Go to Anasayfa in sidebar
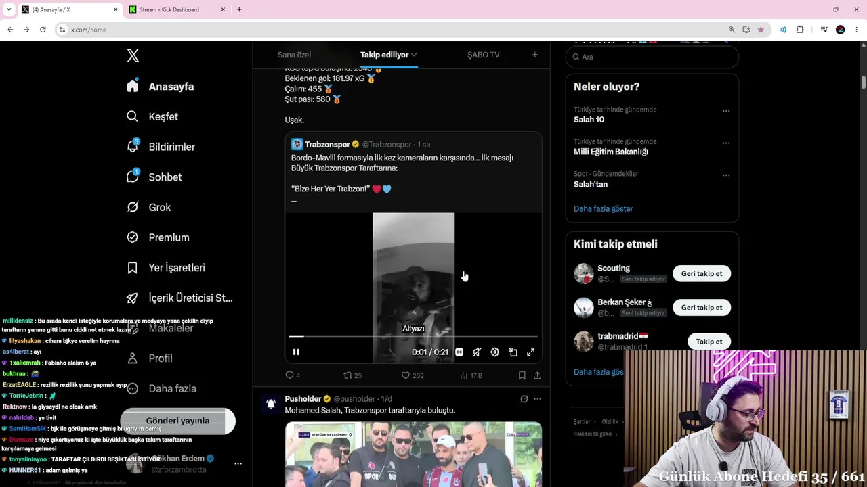This screenshot has height=487, width=867. tap(161, 87)
